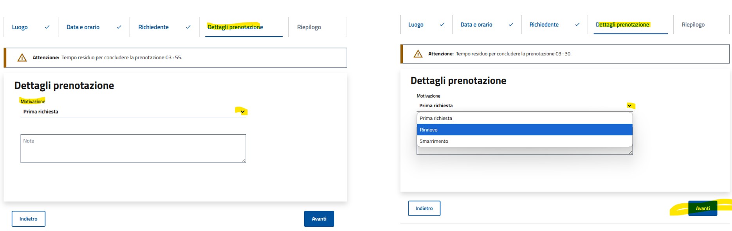Open the Data e orario step on the left

coord(83,27)
